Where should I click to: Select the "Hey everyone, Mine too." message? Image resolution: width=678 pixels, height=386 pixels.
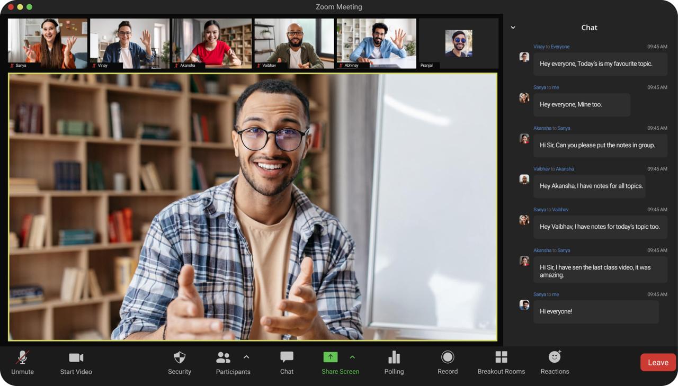tap(582, 105)
